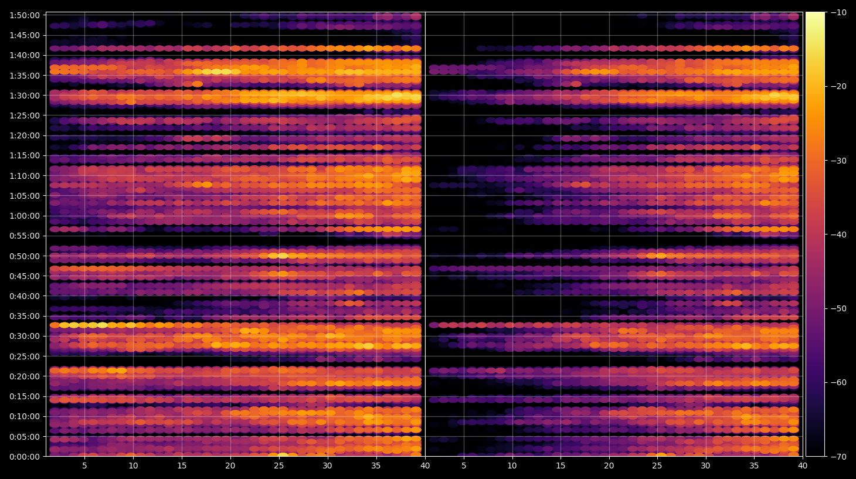Click the 1:15:00 time label
856x479 pixels.
(25, 155)
